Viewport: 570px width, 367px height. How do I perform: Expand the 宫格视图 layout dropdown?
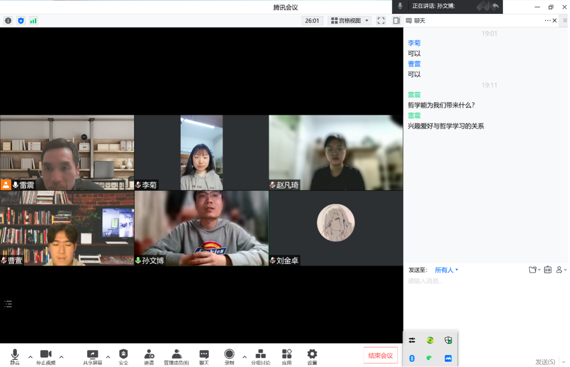tap(350, 20)
